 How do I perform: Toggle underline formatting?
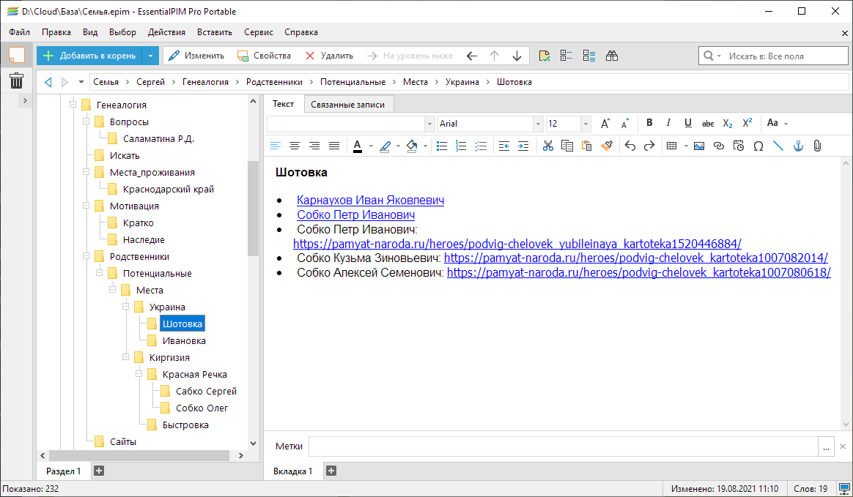click(x=687, y=124)
